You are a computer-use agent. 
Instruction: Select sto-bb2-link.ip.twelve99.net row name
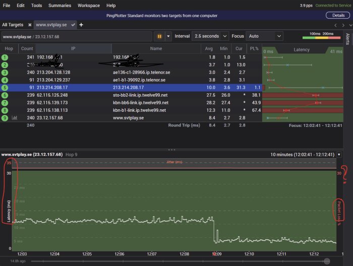click(x=140, y=95)
